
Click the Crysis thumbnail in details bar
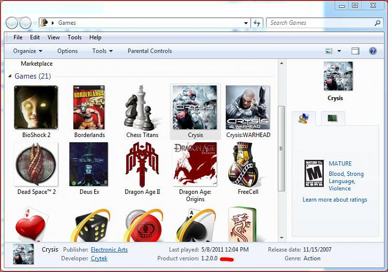click(x=23, y=254)
